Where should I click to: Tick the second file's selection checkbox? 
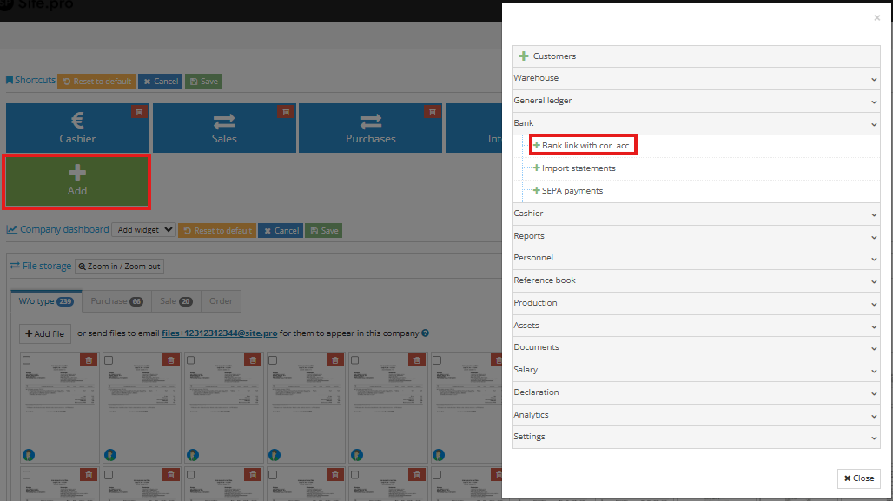click(x=108, y=359)
